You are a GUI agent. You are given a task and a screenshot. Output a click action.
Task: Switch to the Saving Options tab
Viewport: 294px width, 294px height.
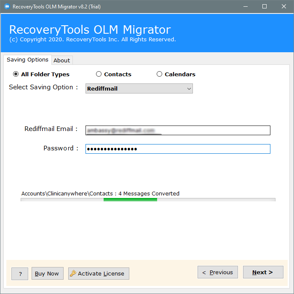[x=27, y=60]
